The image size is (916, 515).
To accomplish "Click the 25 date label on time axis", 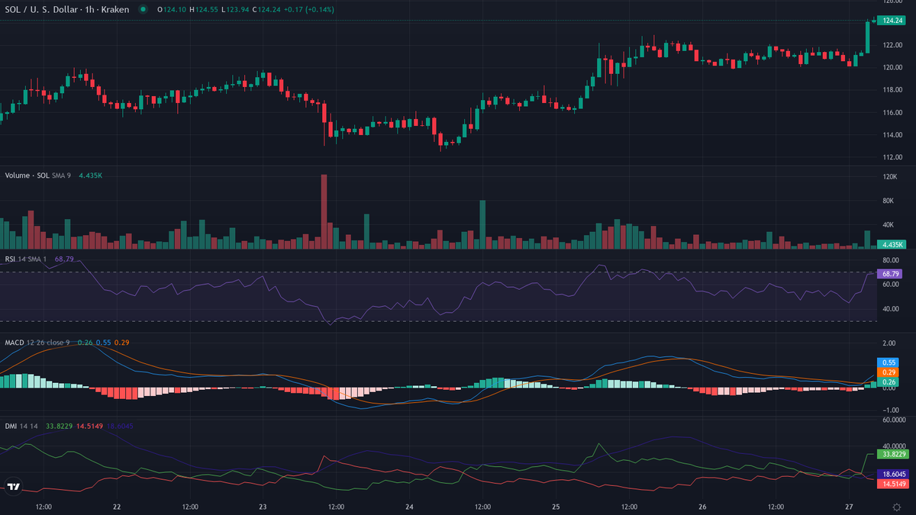I will point(556,506).
